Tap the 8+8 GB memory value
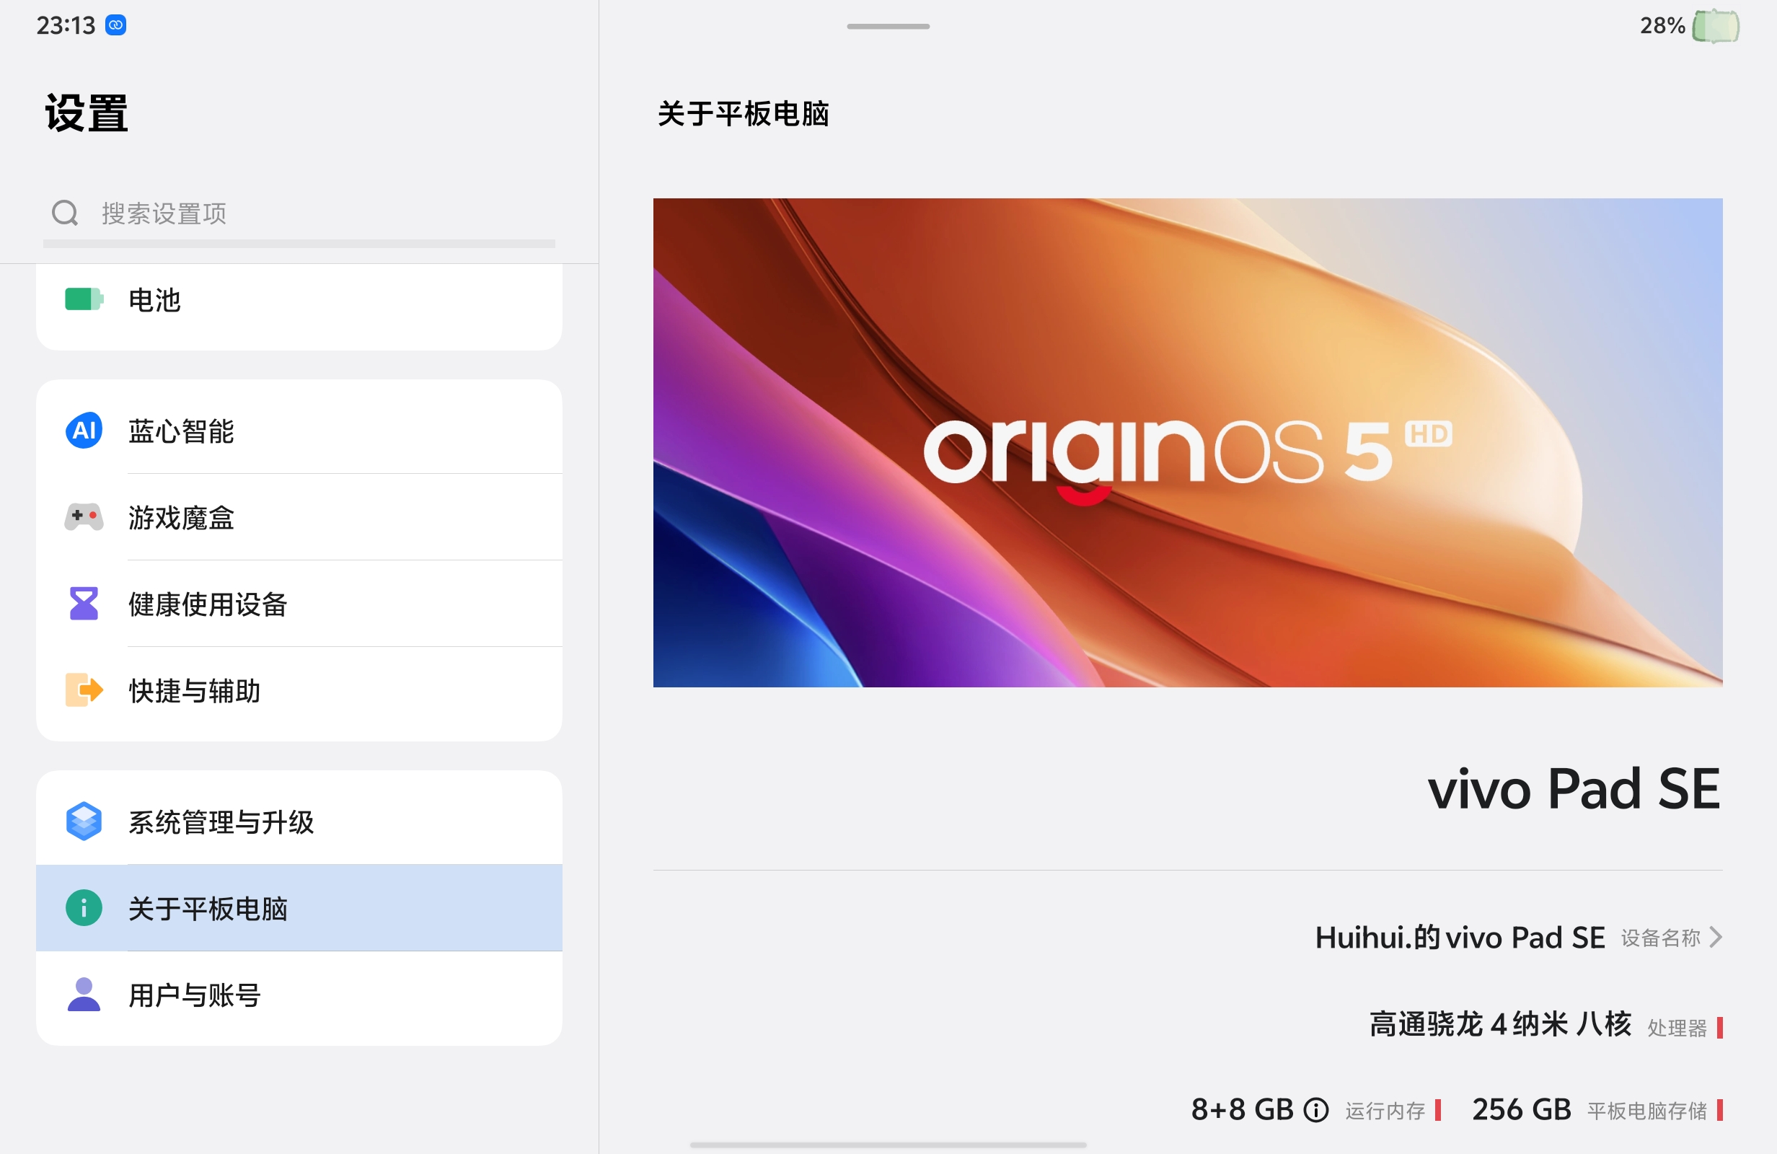Viewport: 1777px width, 1154px height. click(x=1243, y=1109)
